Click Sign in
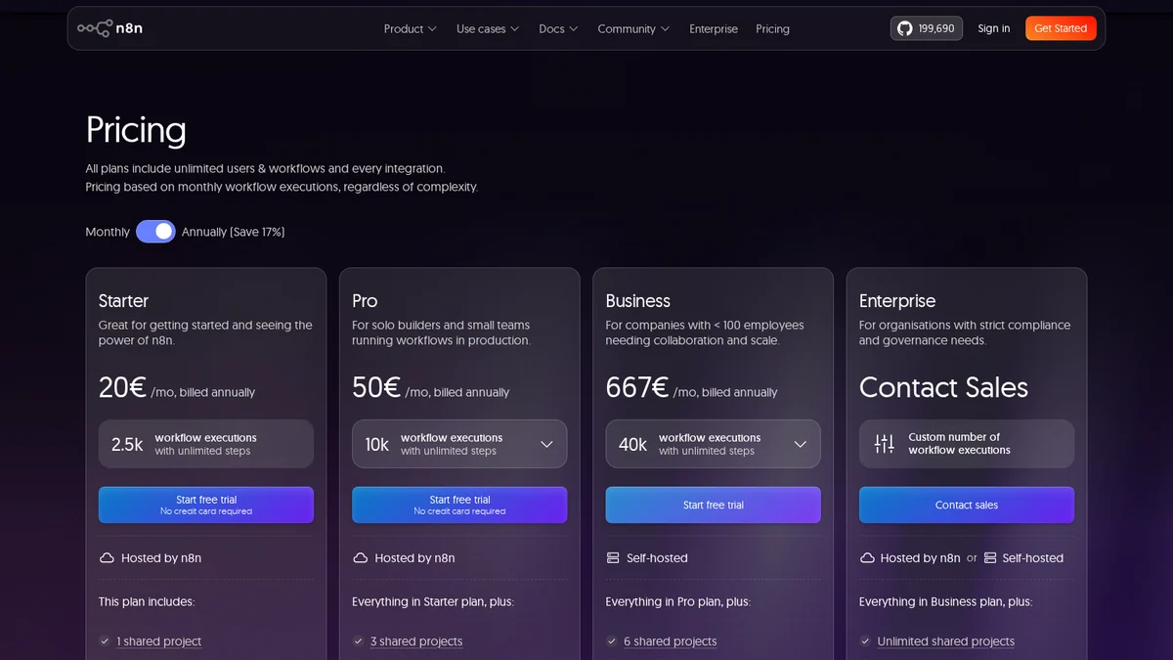This screenshot has width=1173, height=660. pos(994,28)
